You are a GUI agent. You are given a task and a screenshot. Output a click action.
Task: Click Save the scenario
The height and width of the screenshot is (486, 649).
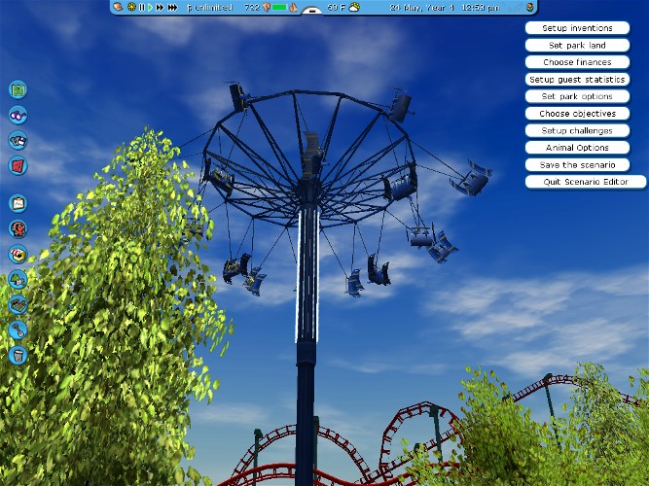coord(577,164)
